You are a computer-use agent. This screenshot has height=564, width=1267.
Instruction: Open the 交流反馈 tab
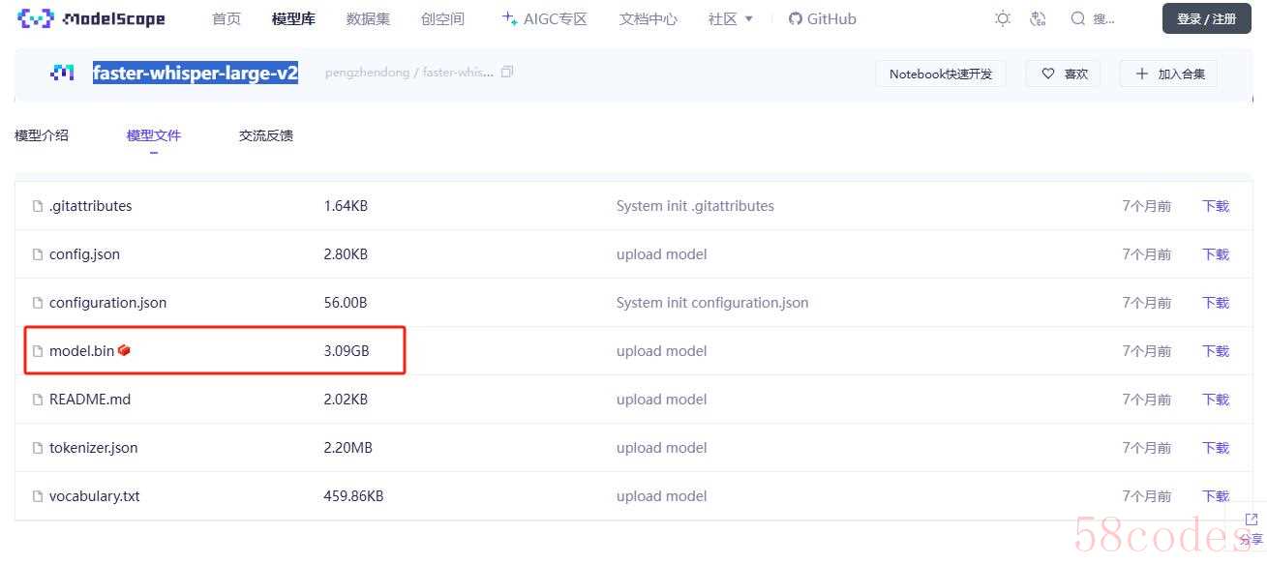pos(266,135)
